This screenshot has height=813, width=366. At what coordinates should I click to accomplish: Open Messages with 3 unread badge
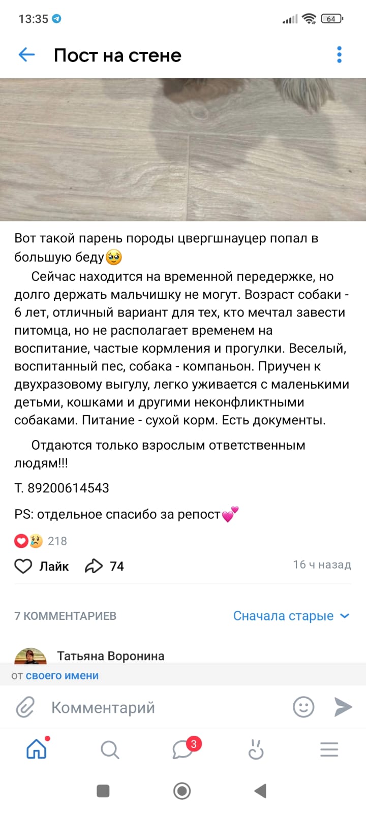tap(183, 749)
